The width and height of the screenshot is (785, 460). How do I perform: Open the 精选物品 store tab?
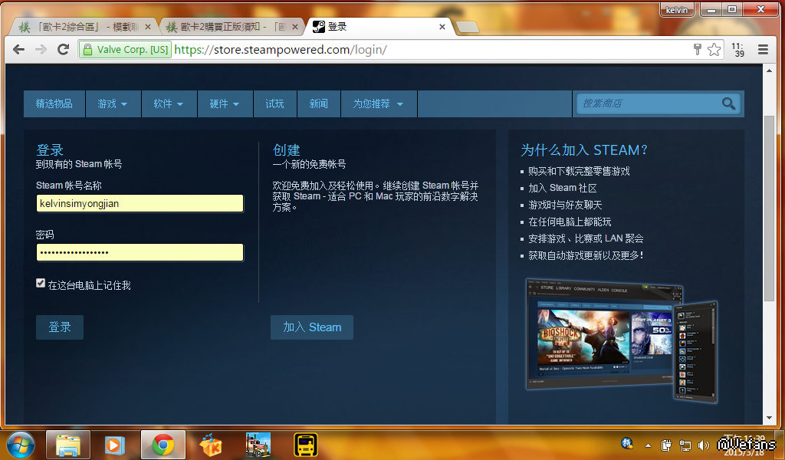54,103
